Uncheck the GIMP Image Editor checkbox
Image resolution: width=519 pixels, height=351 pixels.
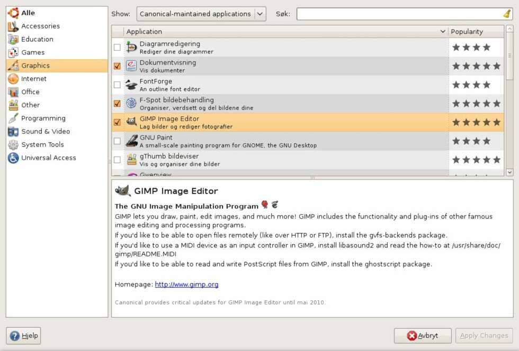click(117, 122)
